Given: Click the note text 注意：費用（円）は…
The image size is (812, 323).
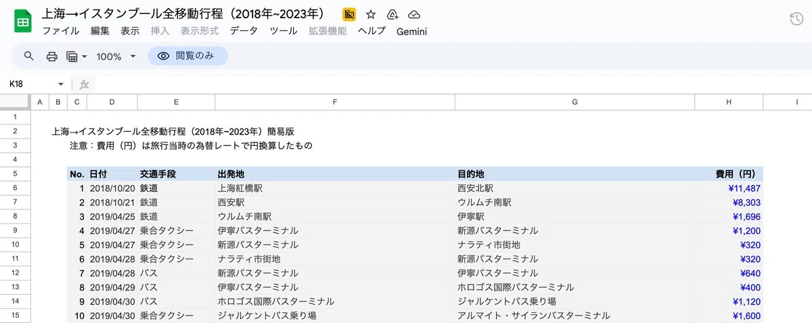Looking at the screenshot, I should (x=191, y=145).
